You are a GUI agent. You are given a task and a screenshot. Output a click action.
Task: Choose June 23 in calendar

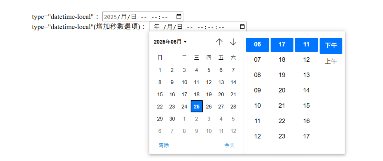tap(172, 106)
